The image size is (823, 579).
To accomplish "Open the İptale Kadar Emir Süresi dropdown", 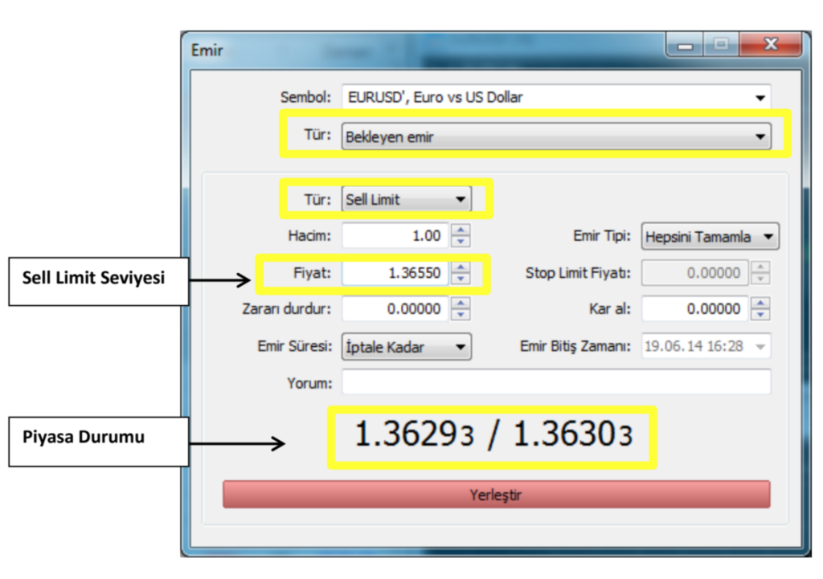I will (407, 347).
